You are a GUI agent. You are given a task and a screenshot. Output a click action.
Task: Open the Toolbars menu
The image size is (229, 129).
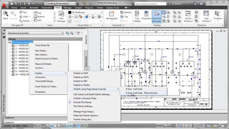(218, 15)
